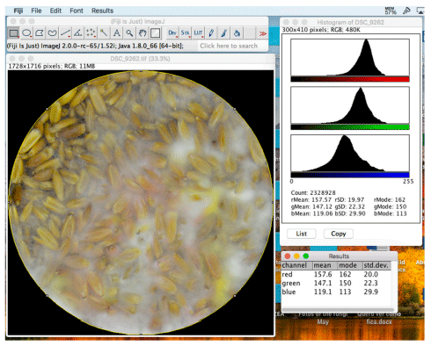This screenshot has height=346, width=431.
Task: Click the Histogram of DSC_9262 title bar
Action: (x=351, y=22)
